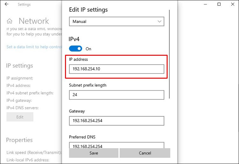Close the Settings window
Viewport: 239px width, 164px height.
(233, 4)
